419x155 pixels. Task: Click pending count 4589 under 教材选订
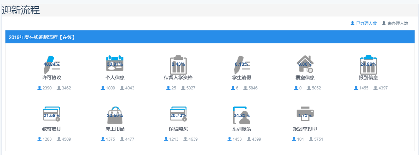click(66, 139)
